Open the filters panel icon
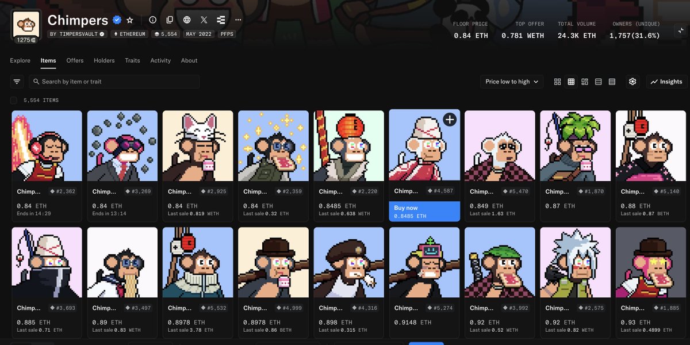This screenshot has height=345, width=690. coord(17,82)
